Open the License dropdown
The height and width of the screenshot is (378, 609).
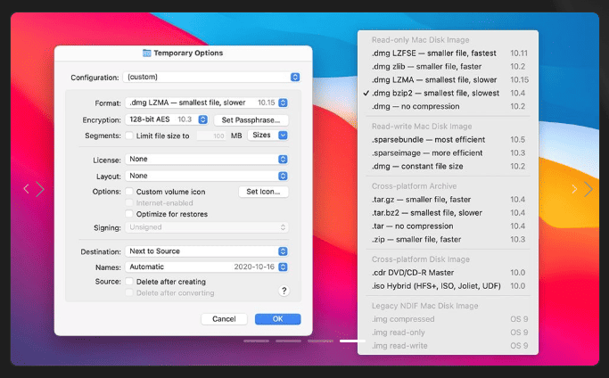[x=207, y=159]
